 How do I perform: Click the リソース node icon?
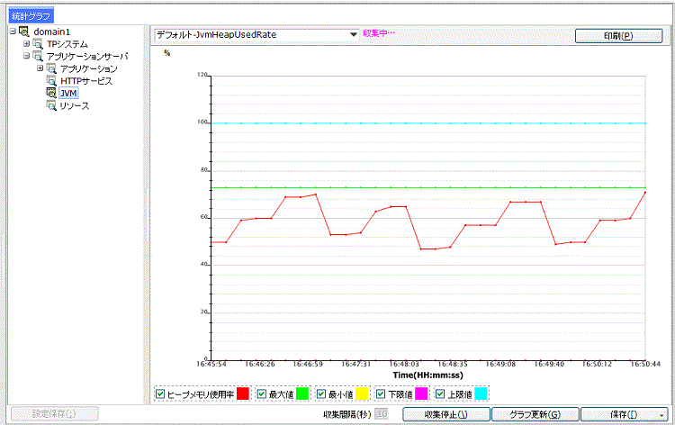click(51, 105)
